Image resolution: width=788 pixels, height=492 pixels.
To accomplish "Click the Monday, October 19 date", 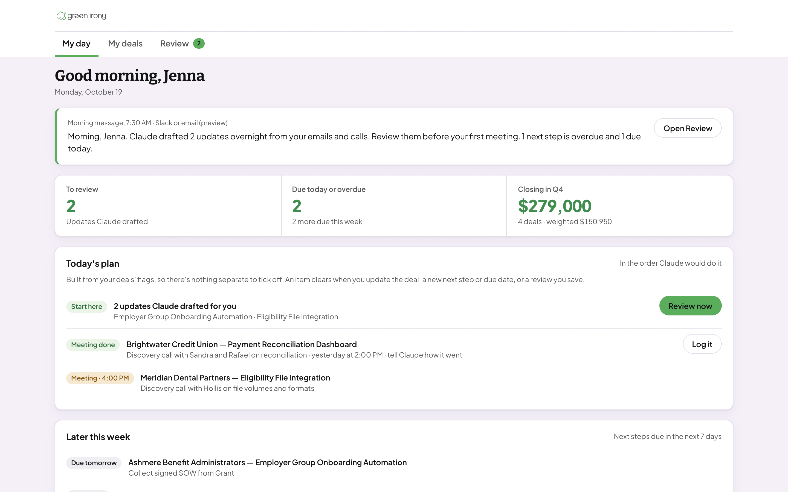I will 88,92.
